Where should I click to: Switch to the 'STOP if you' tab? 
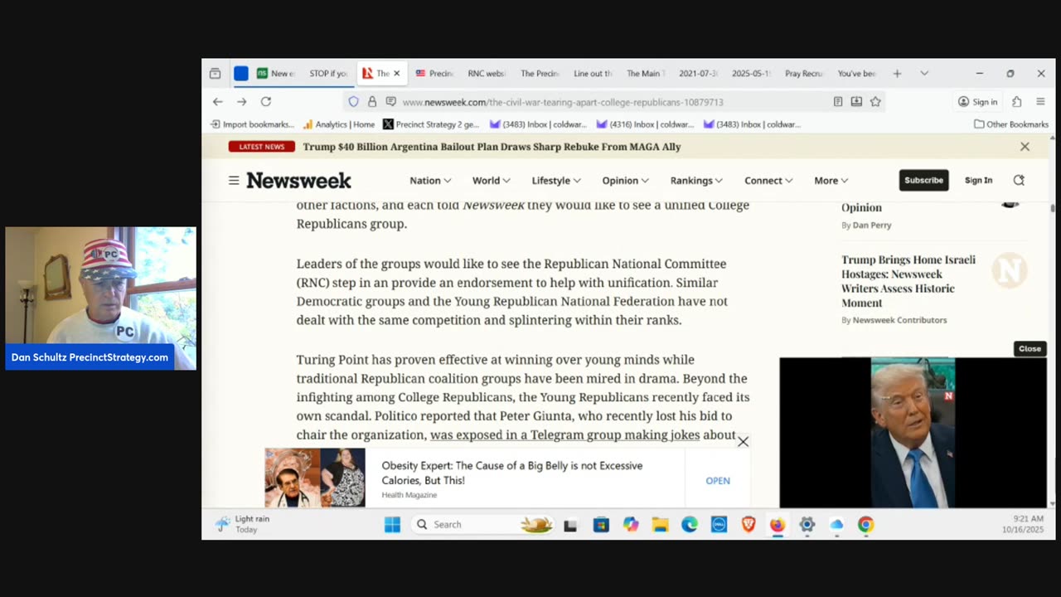328,74
